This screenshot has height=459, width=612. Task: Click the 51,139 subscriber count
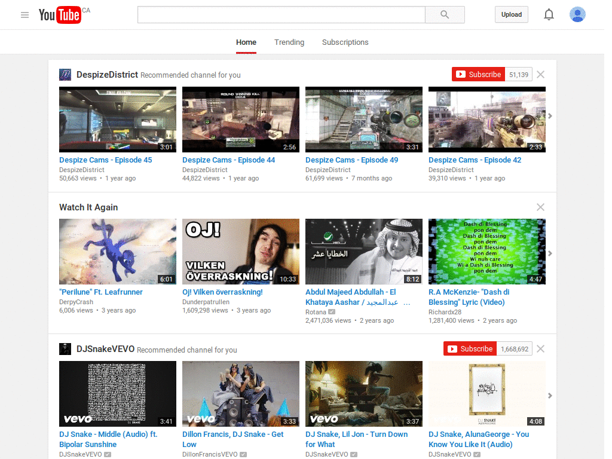point(518,75)
